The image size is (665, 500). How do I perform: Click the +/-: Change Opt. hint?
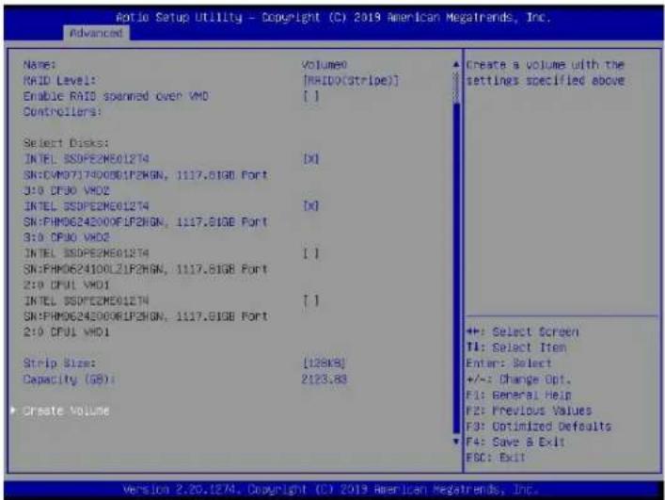coord(518,379)
